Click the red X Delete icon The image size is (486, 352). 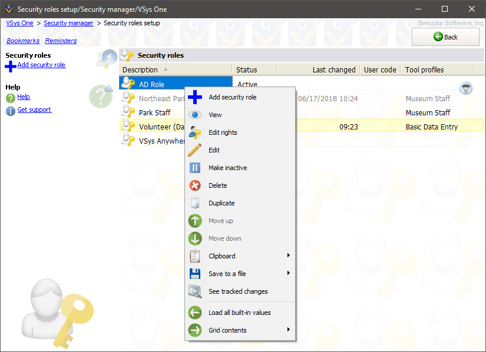point(195,185)
